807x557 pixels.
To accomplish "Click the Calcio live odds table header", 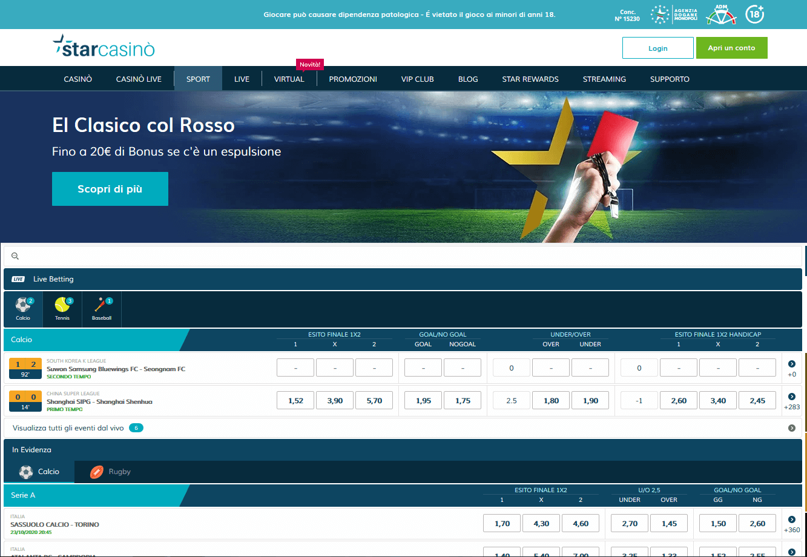I will coord(403,340).
